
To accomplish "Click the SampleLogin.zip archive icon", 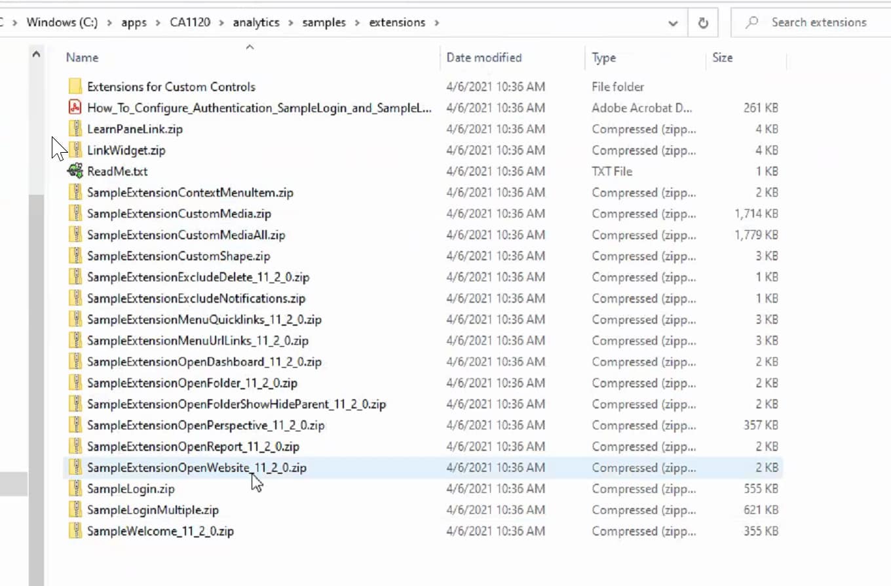I will 75,488.
